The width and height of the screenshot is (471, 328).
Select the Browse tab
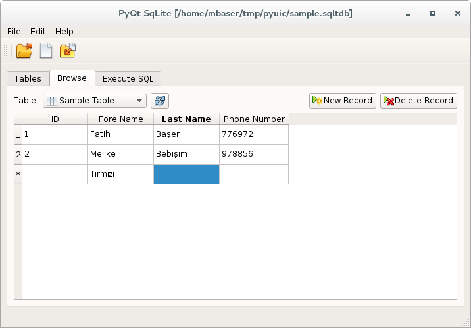[72, 78]
